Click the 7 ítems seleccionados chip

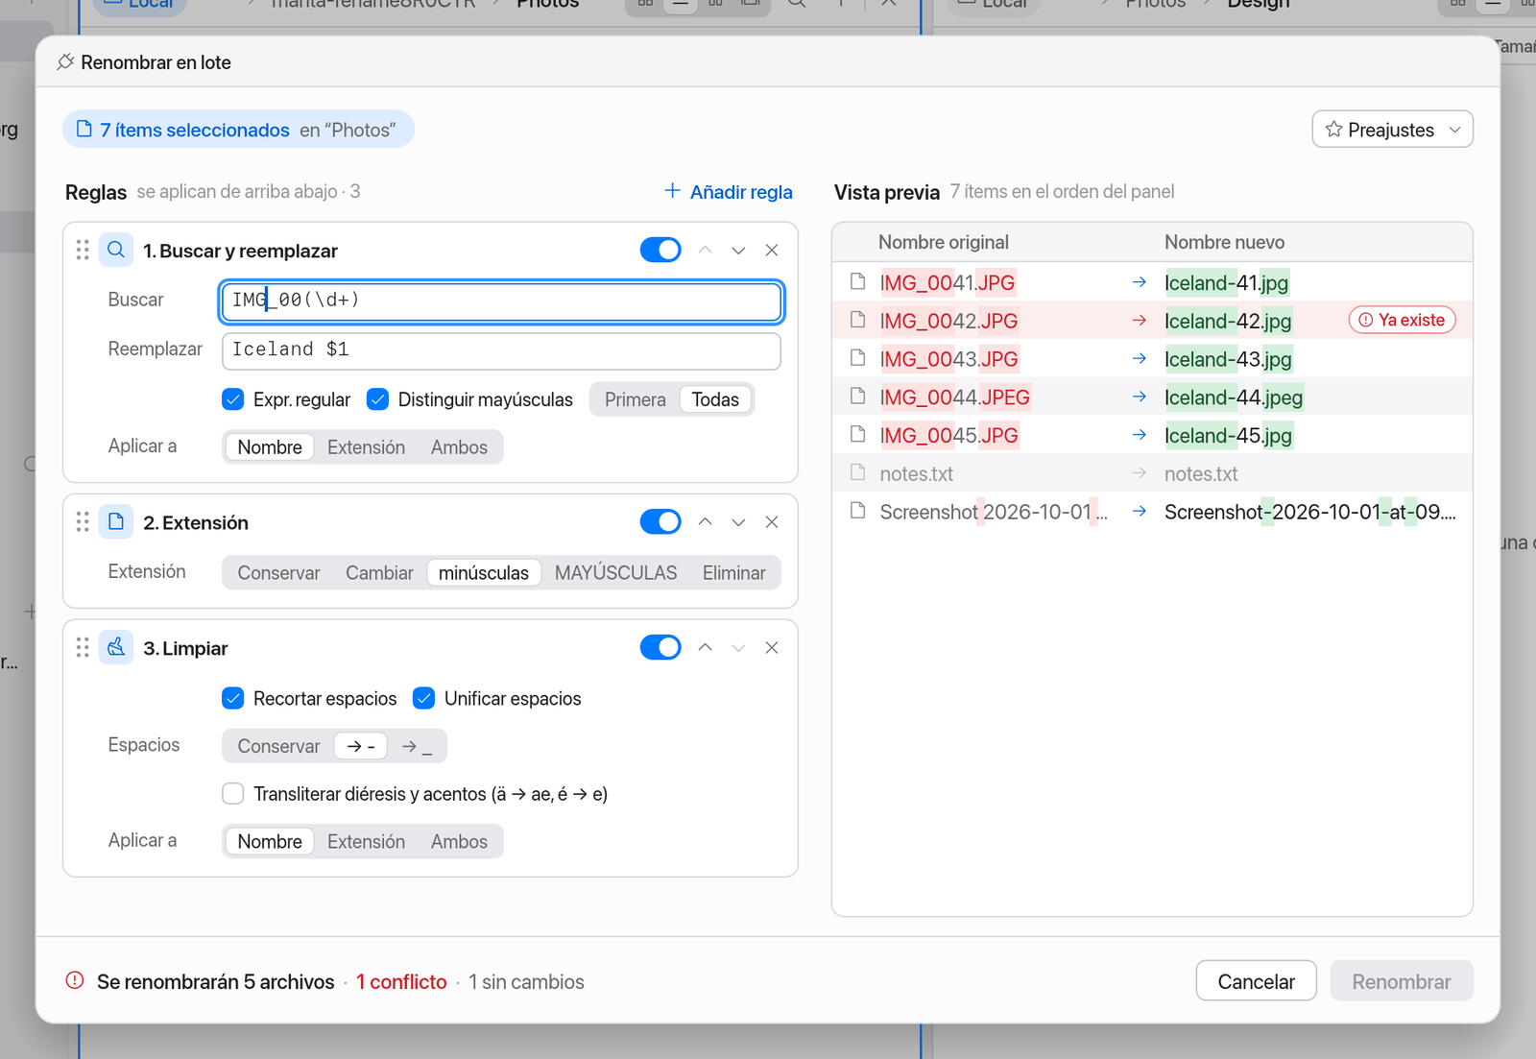[238, 130]
